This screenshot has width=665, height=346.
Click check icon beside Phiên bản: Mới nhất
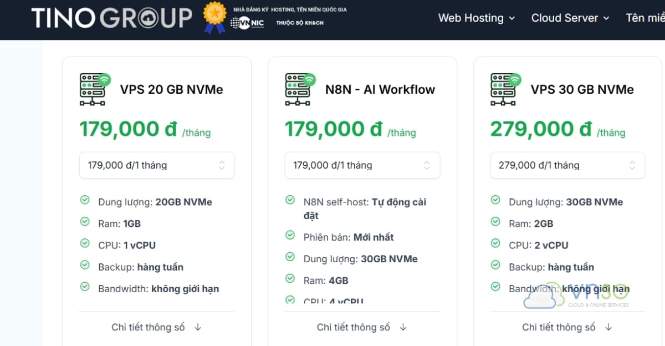tap(290, 235)
